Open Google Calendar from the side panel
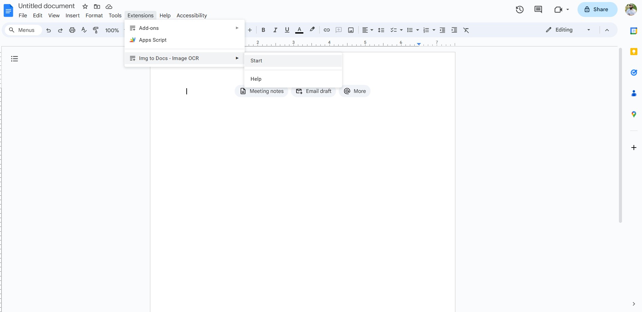The width and height of the screenshot is (642, 312). click(x=634, y=31)
